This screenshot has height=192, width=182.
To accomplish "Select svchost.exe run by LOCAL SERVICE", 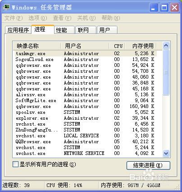I will [86, 136].
